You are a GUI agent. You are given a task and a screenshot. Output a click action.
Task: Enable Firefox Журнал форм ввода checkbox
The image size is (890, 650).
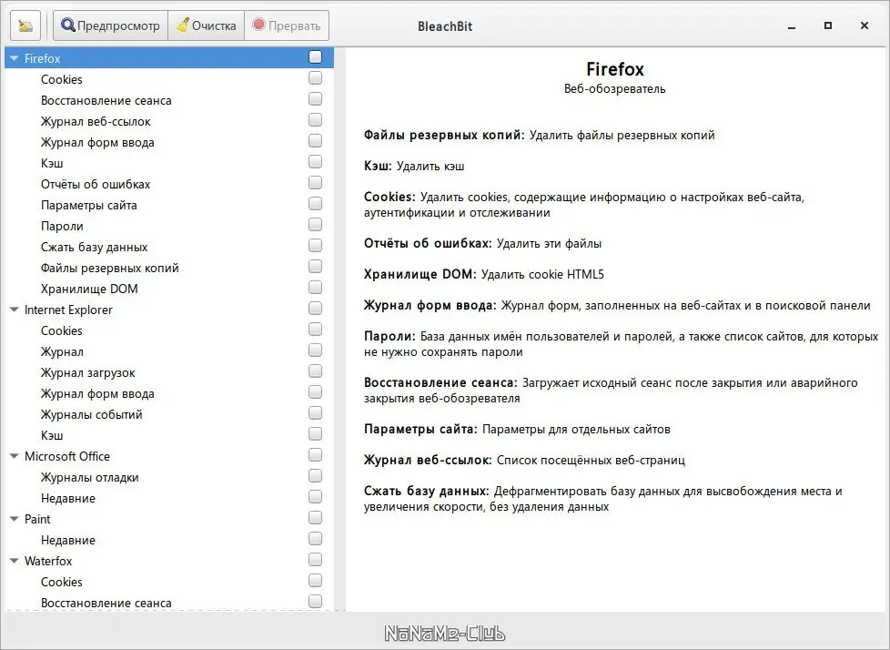[x=315, y=141]
